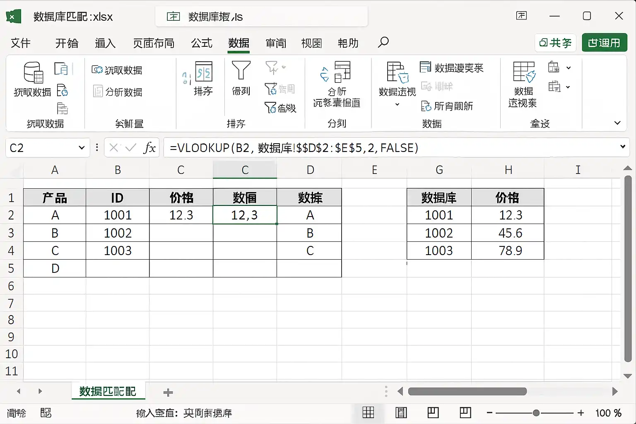Switch to Page Layout view in the status bar

click(401, 412)
